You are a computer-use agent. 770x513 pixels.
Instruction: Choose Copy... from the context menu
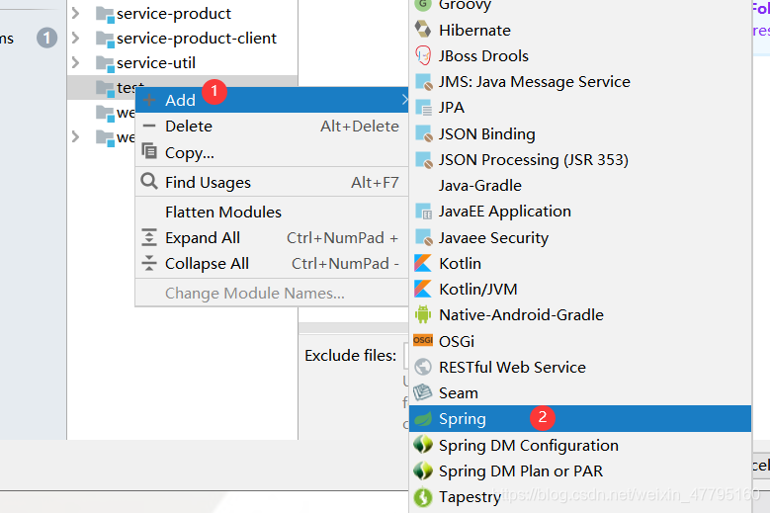(272, 152)
